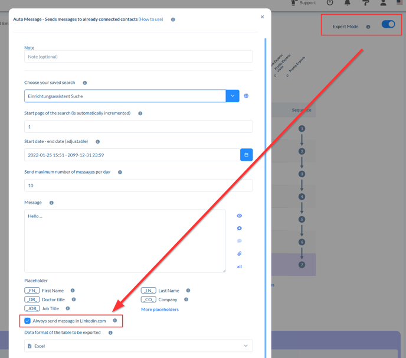Click the power icon in top bar

click(x=330, y=3)
